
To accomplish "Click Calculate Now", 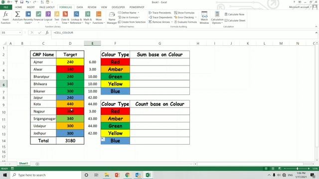I will tap(234, 14).
